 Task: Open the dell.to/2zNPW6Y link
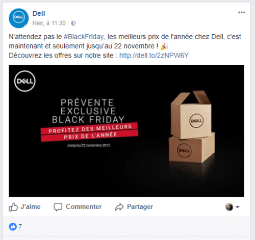pos(154,56)
